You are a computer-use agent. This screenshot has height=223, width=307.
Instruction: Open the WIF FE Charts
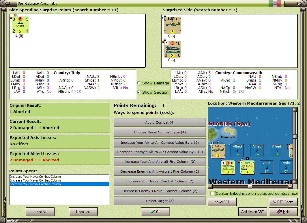pos(283,202)
